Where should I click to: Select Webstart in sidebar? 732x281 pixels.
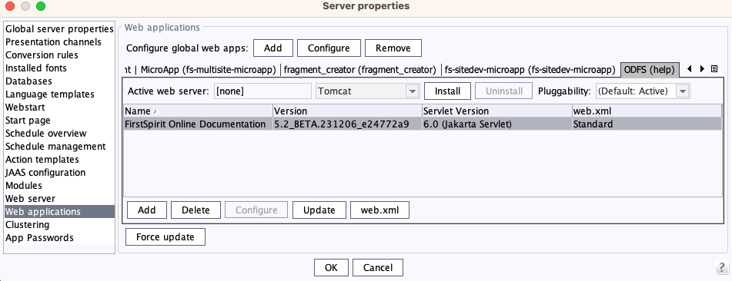coord(59,107)
